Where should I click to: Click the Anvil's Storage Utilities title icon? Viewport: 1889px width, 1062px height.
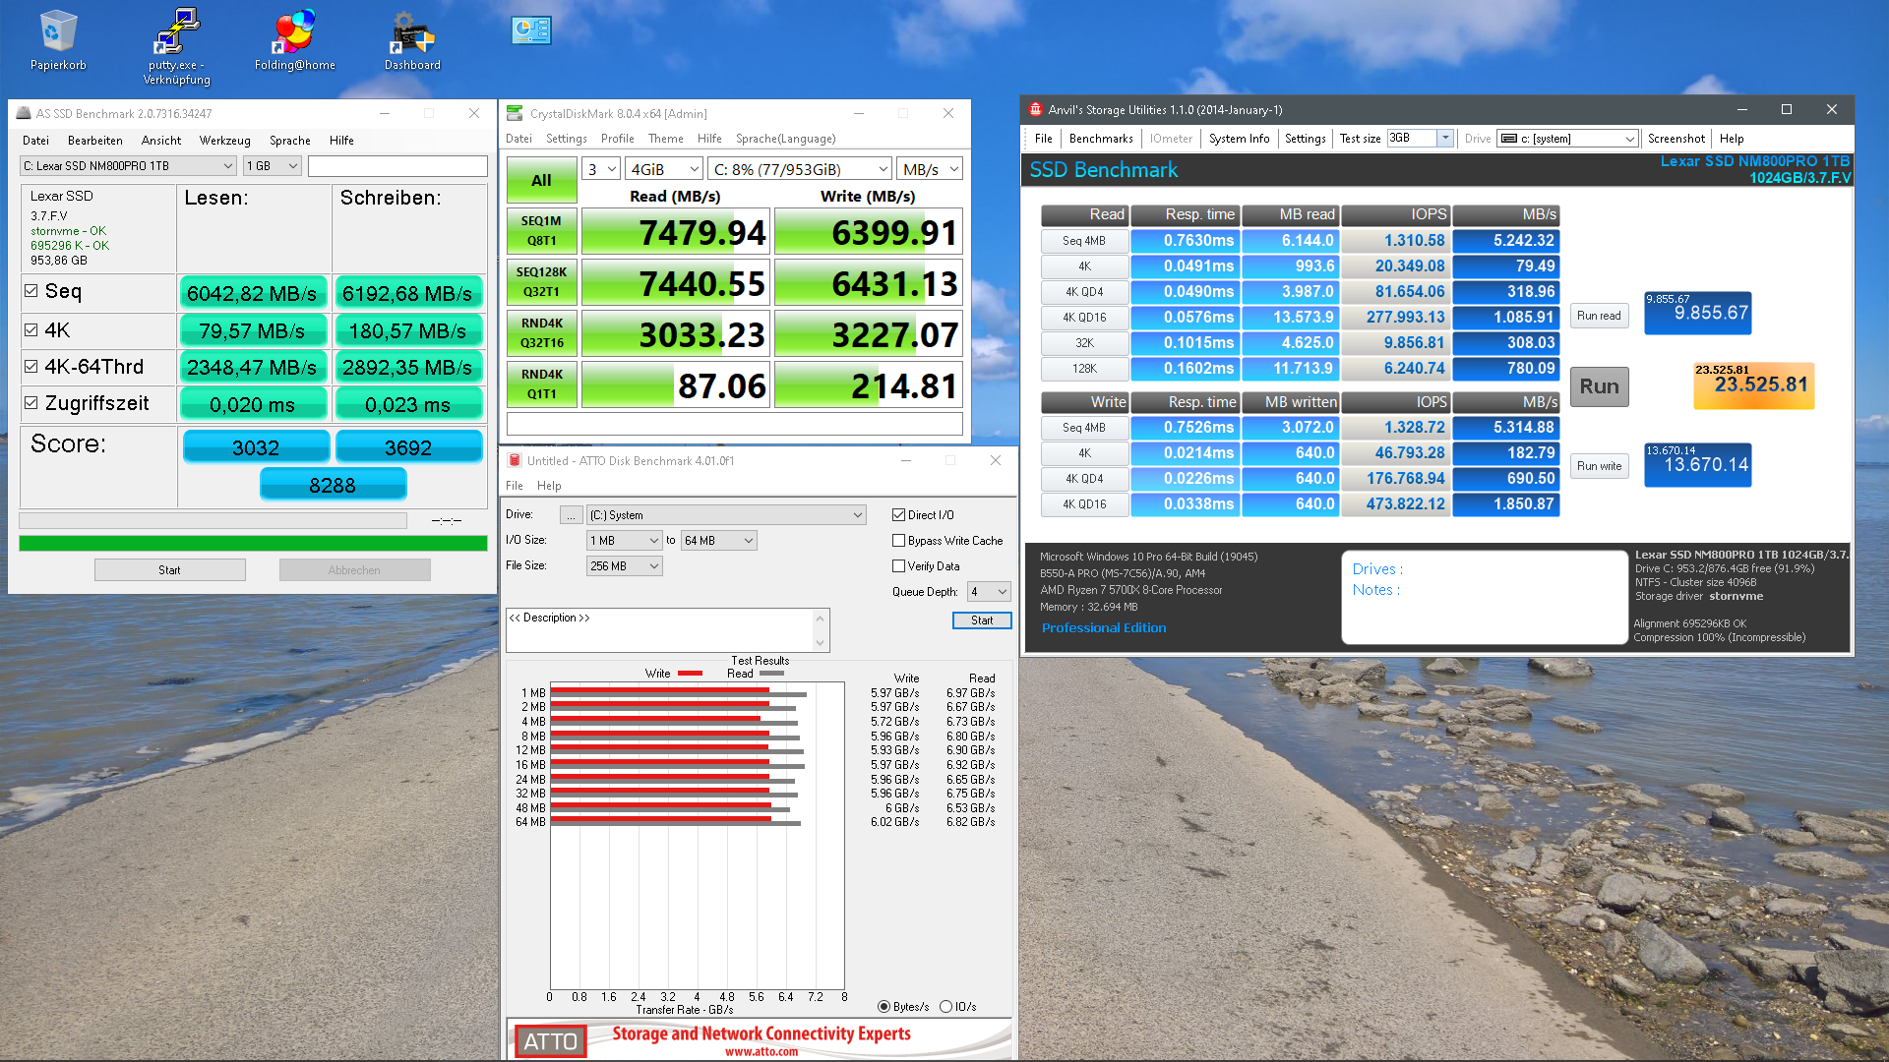(x=1035, y=109)
